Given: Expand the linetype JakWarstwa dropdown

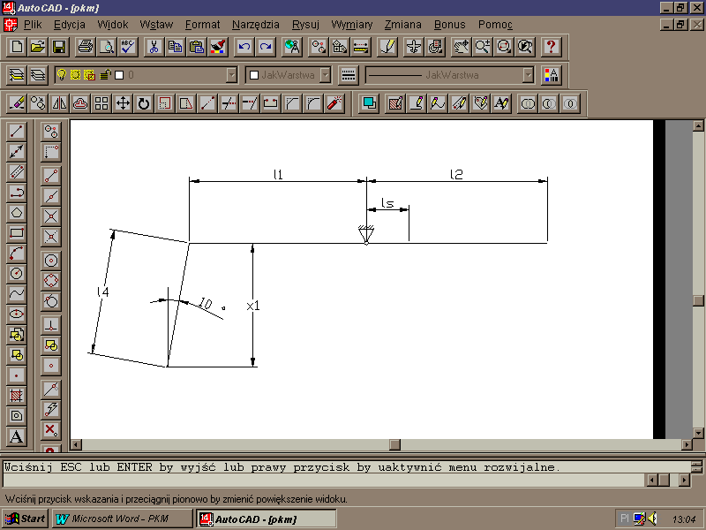Looking at the screenshot, I should coord(528,75).
